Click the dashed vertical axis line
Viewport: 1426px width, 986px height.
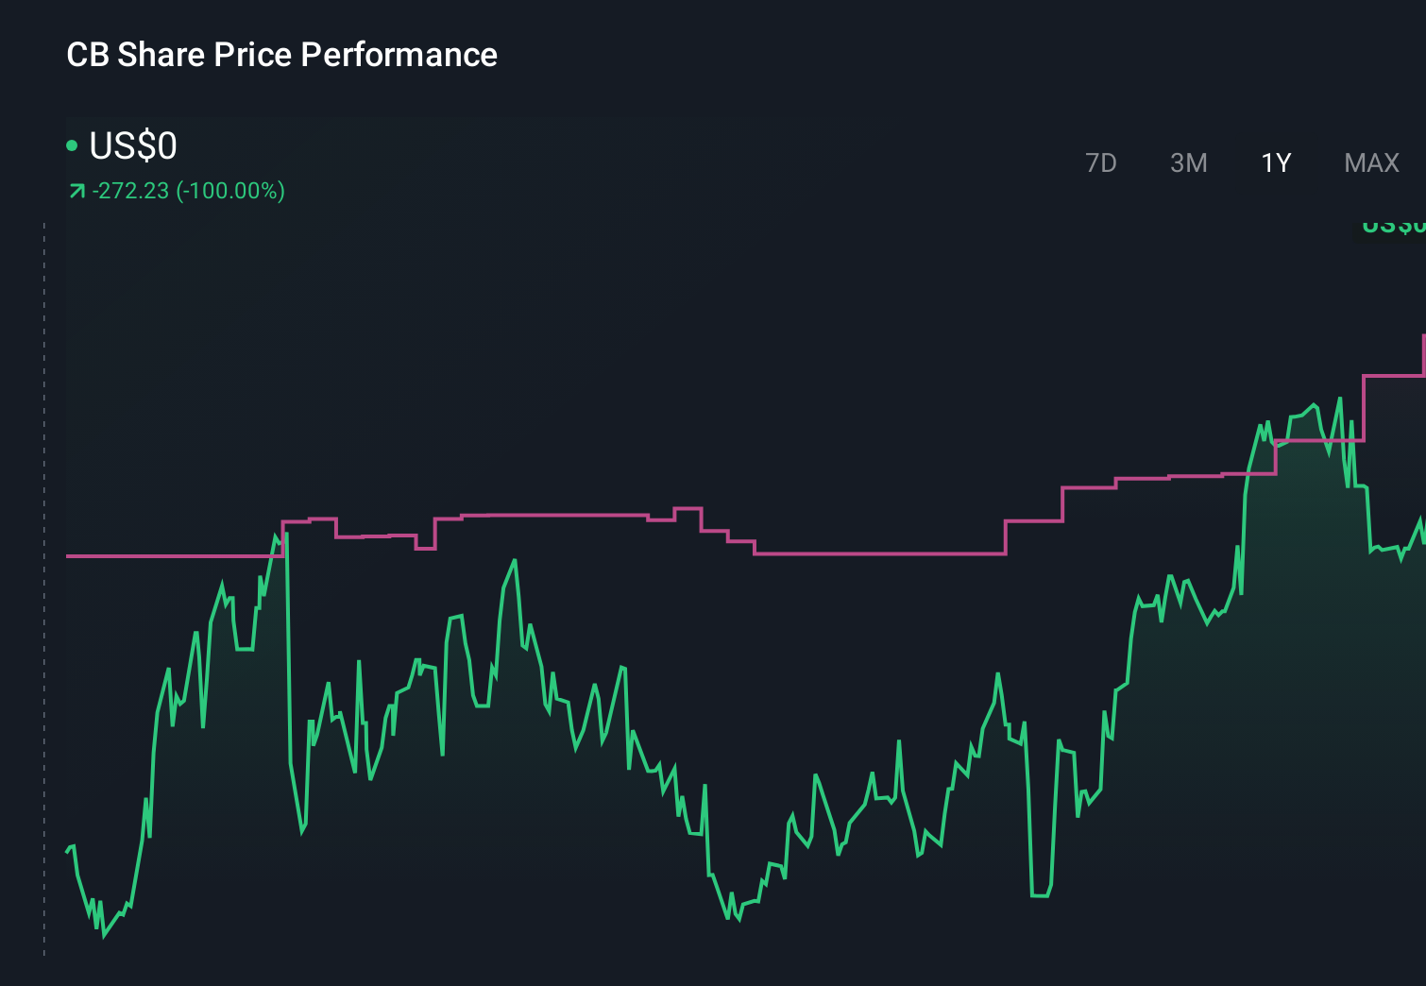(42, 586)
